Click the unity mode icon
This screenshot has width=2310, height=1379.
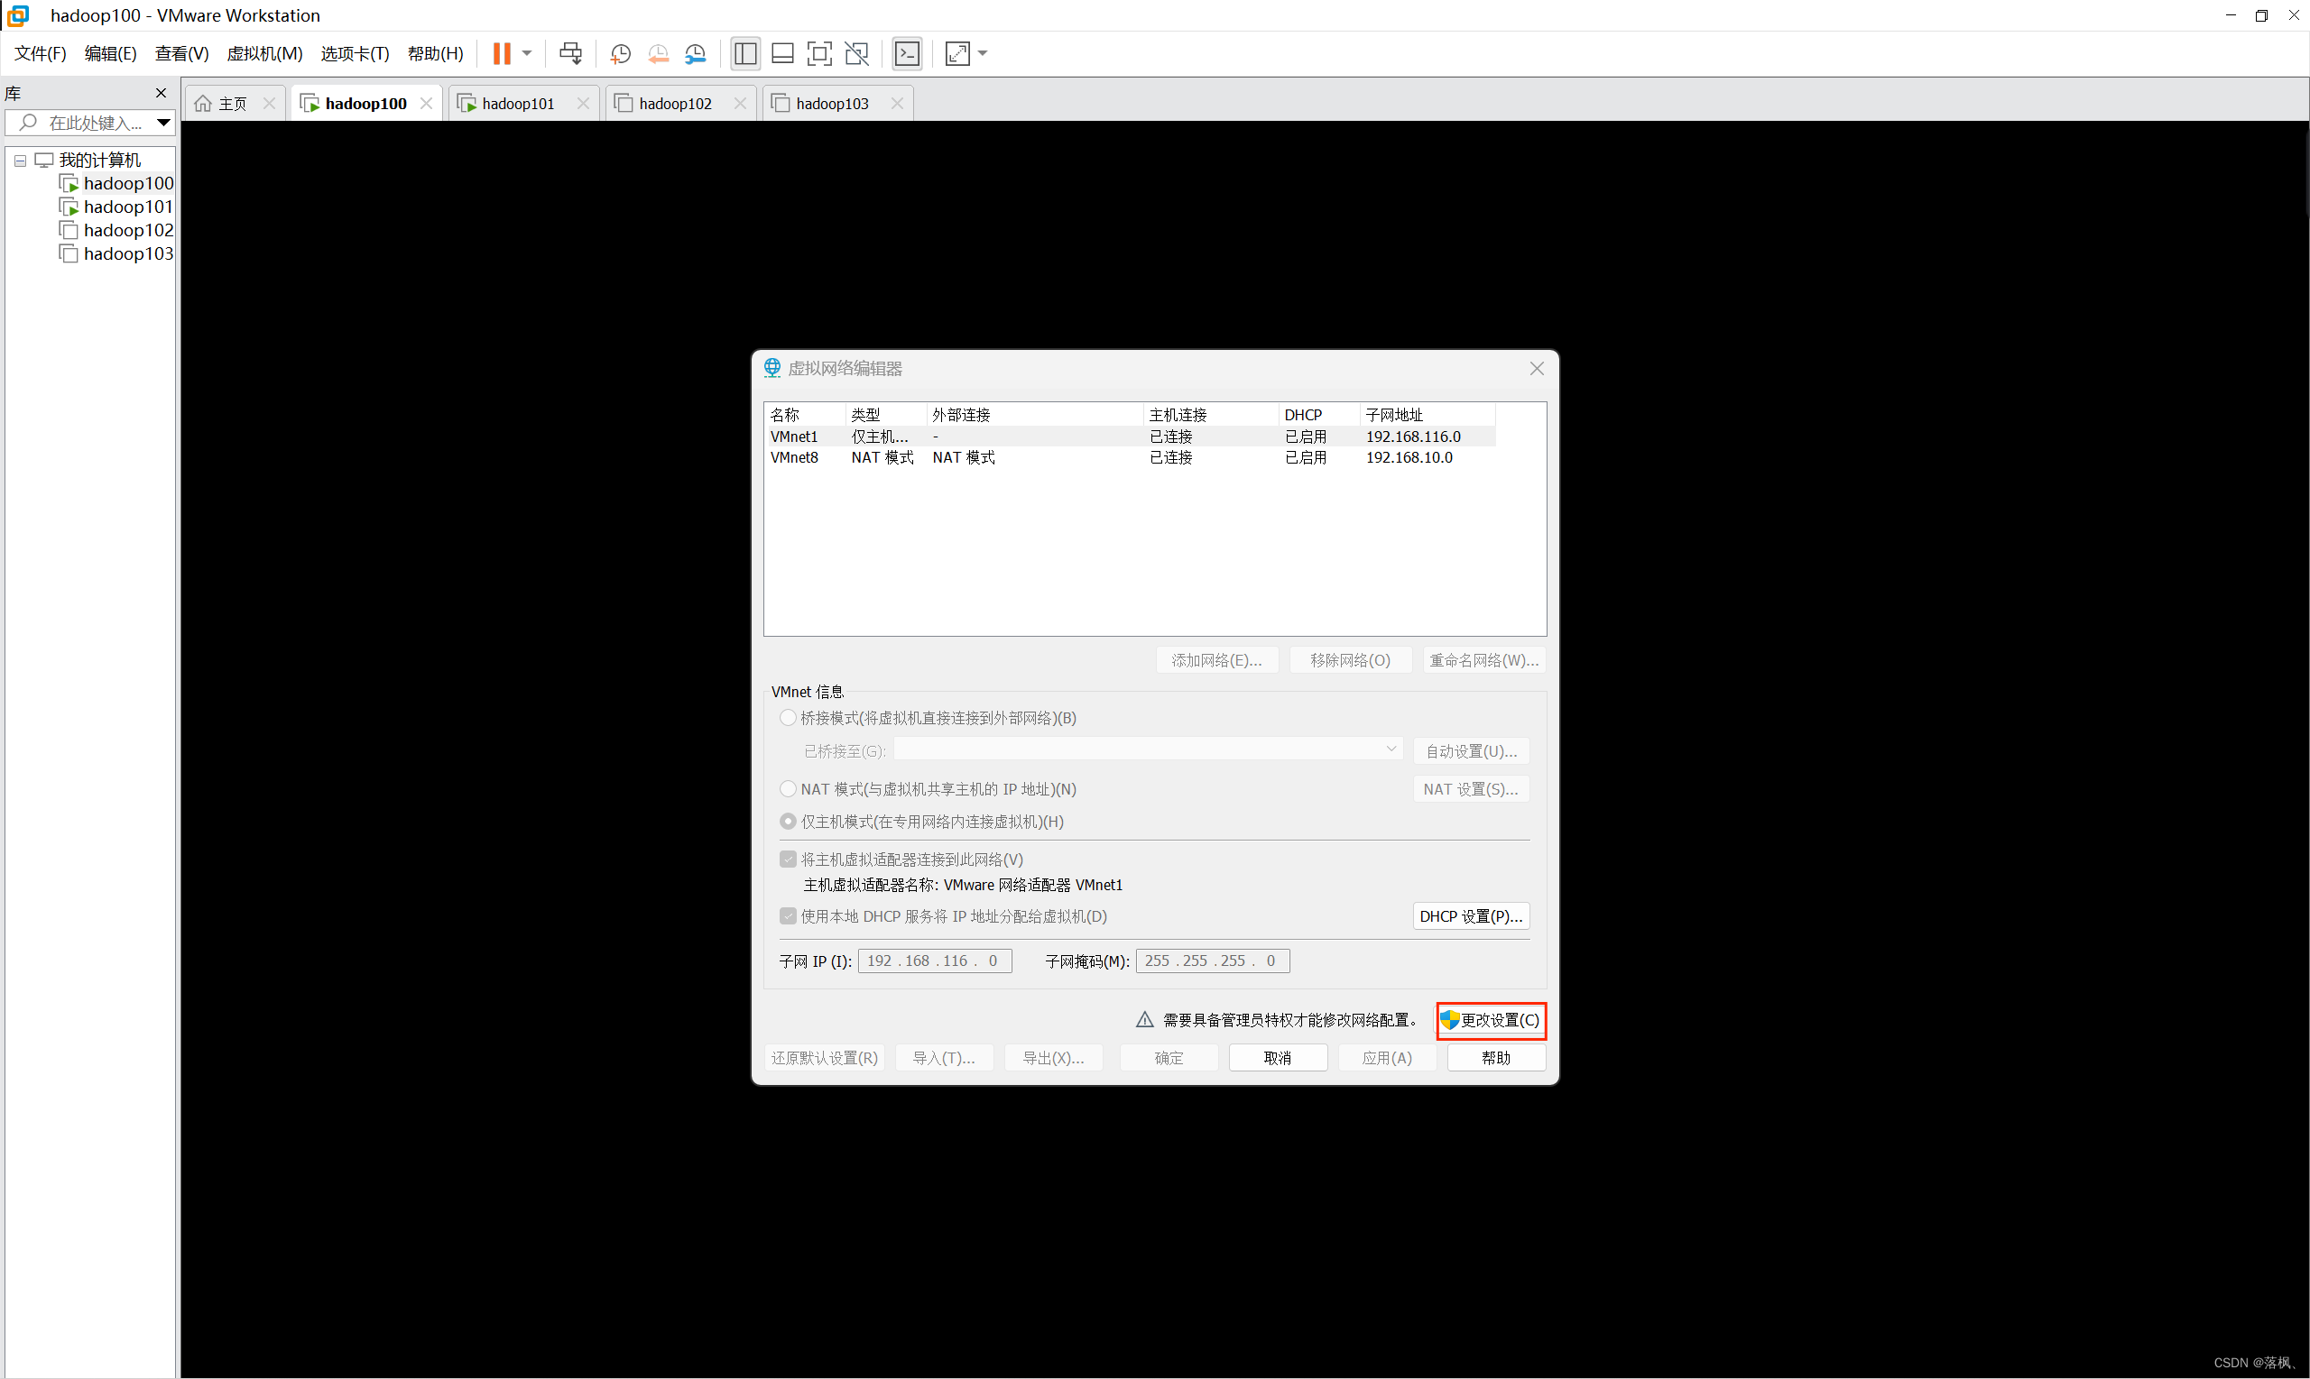coord(857,53)
